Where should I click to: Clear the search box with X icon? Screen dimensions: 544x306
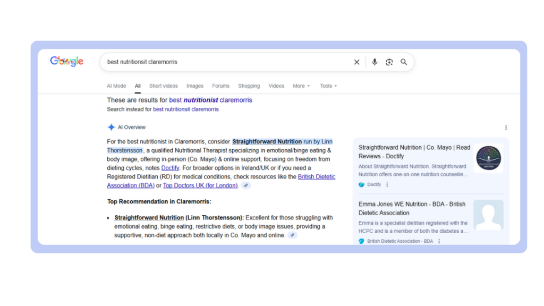tap(357, 62)
